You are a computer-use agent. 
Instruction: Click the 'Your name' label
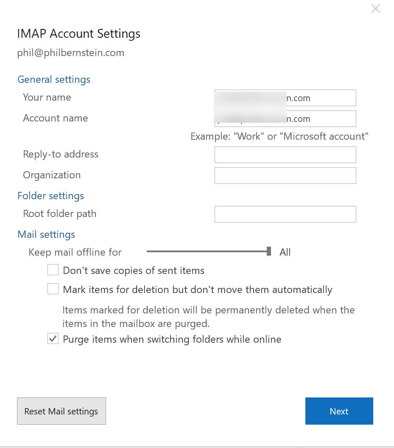coord(47,97)
